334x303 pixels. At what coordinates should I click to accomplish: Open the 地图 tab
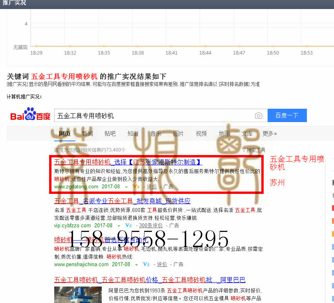(224, 133)
